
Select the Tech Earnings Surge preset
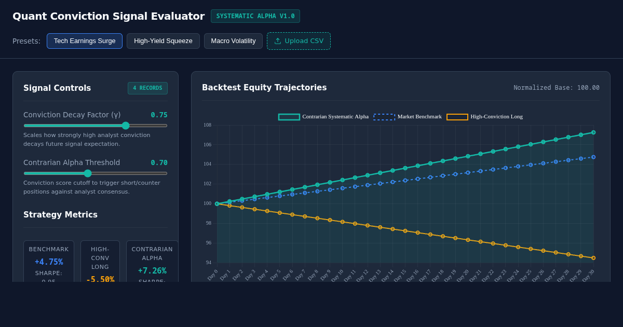pyautogui.click(x=85, y=41)
